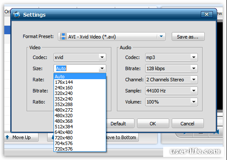227x160 pixels.
Task: Pick the 320x240 size option
Action: (x=80, y=93)
